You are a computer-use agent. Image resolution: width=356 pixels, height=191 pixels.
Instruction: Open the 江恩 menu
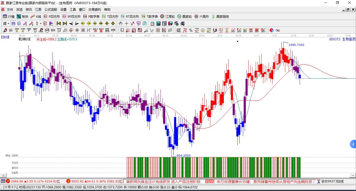click(x=38, y=10)
